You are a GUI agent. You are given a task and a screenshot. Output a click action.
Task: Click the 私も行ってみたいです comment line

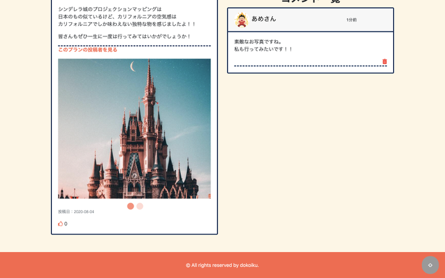pos(263,49)
